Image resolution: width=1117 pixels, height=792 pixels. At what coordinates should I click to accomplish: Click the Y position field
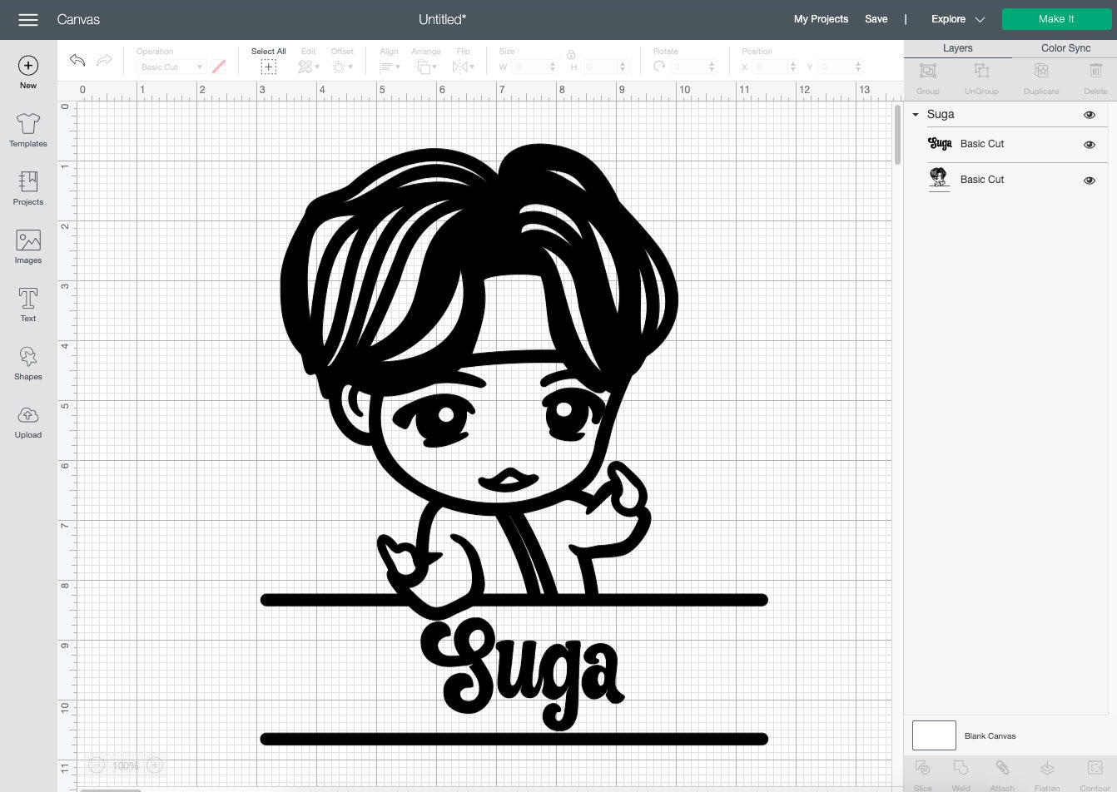point(841,67)
